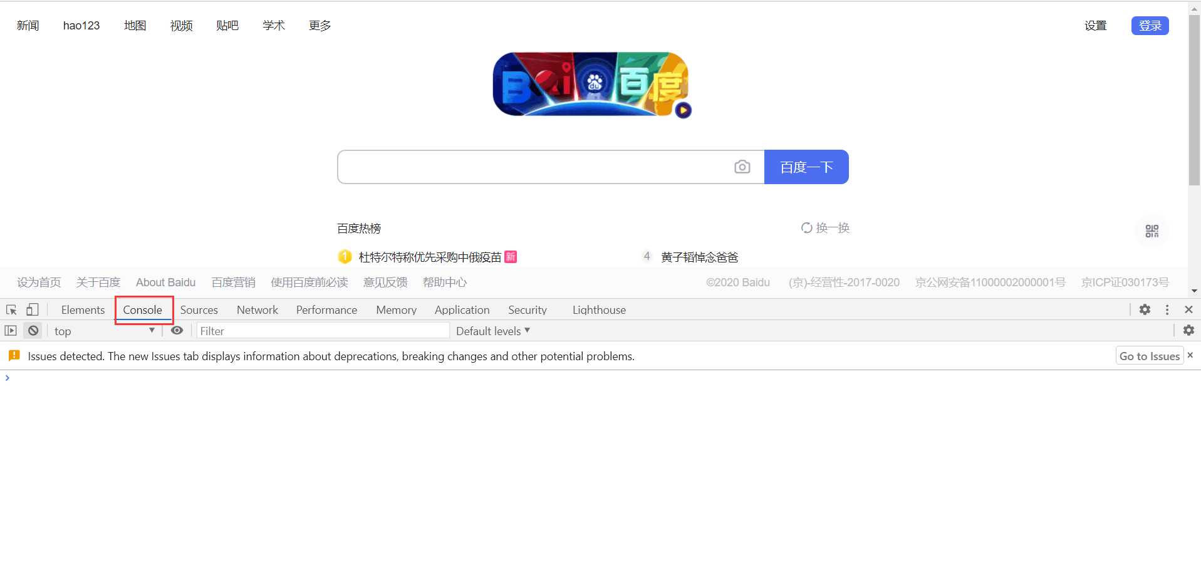Image resolution: width=1201 pixels, height=565 pixels.
Task: Switch to the Security tab
Action: pos(528,310)
